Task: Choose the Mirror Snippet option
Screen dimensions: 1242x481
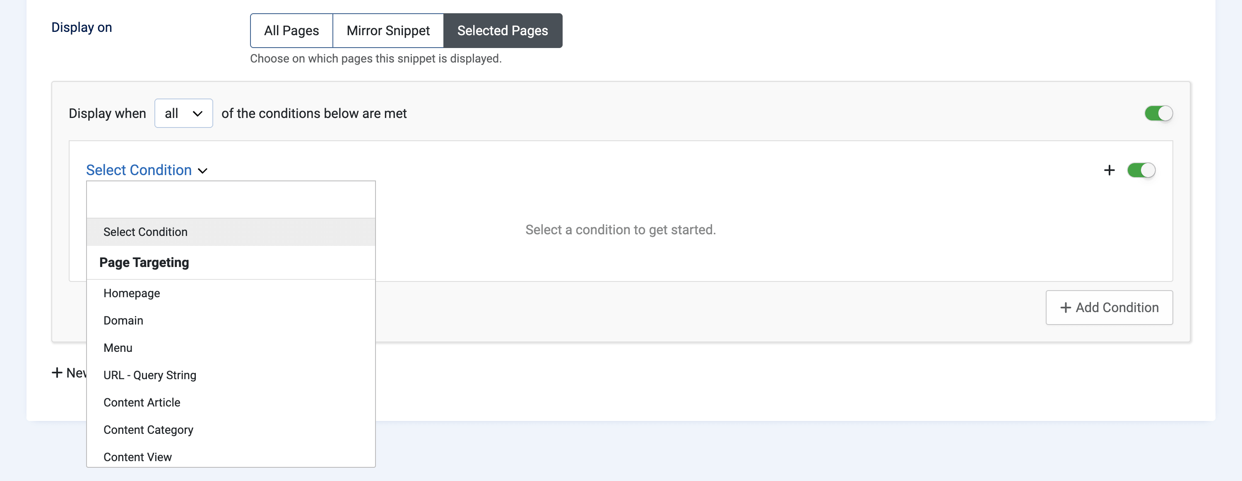Action: coord(388,30)
